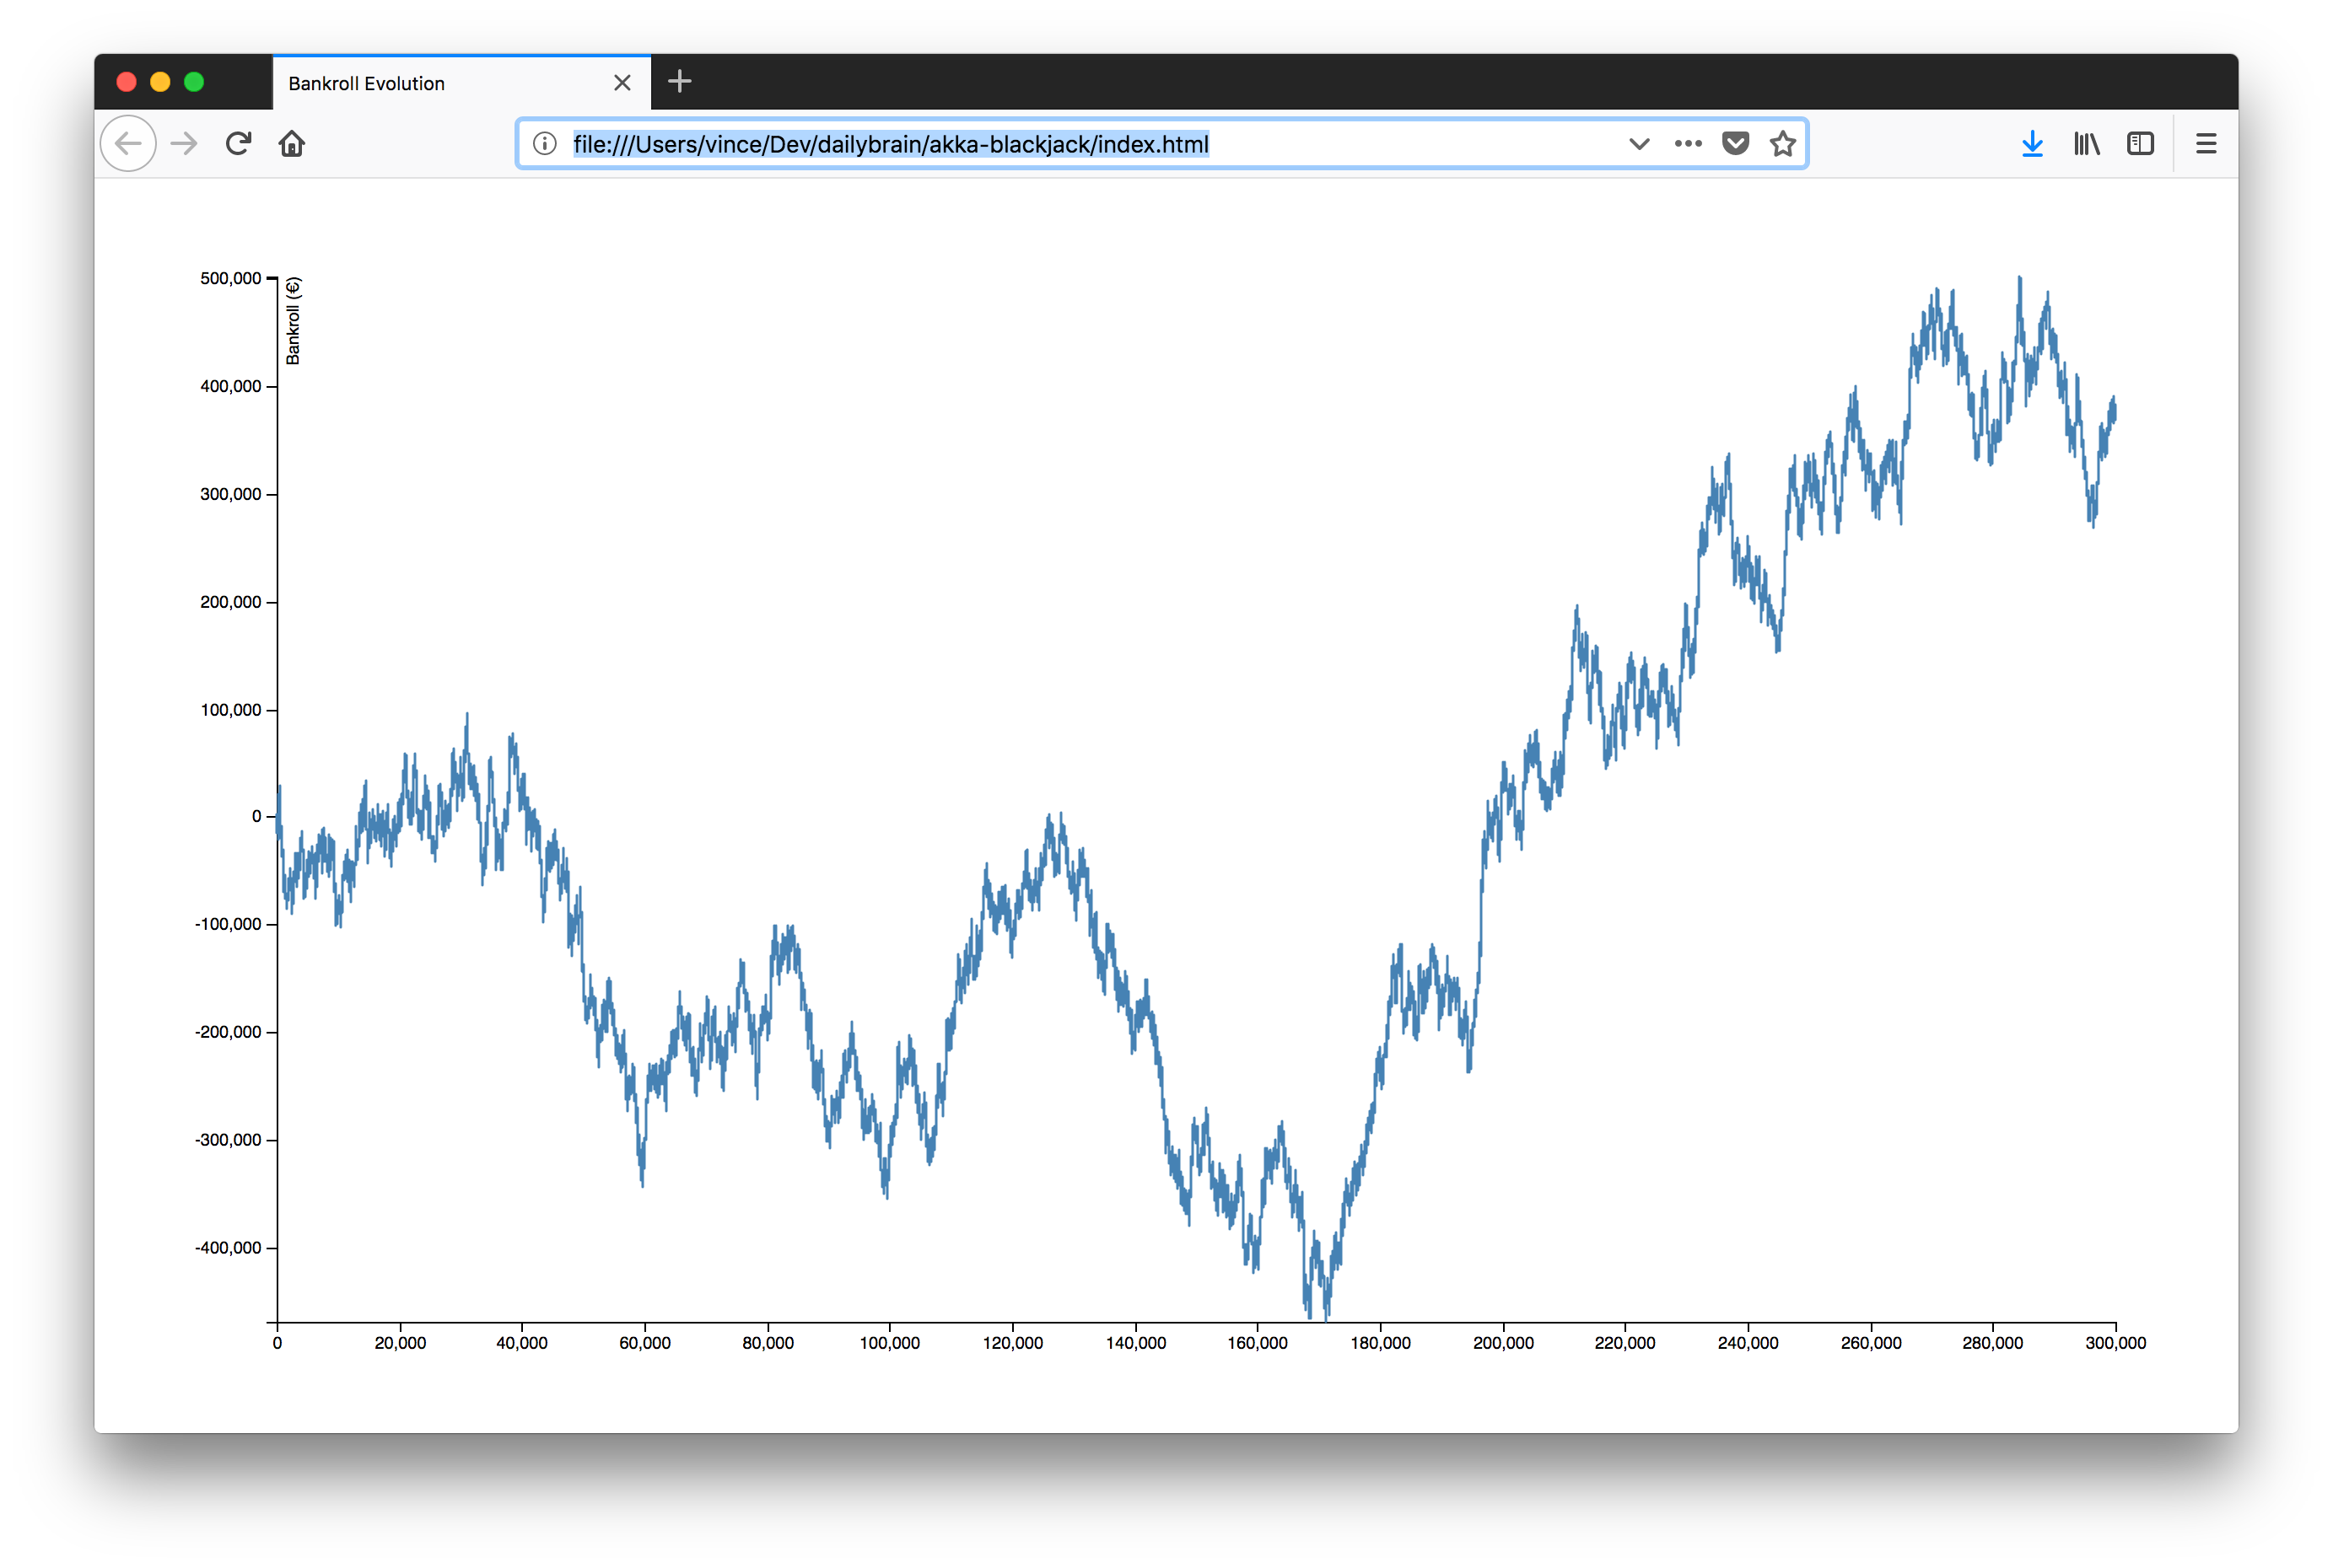Expand address bar history dropdown arrow
The image size is (2333, 1568).
(x=1639, y=144)
